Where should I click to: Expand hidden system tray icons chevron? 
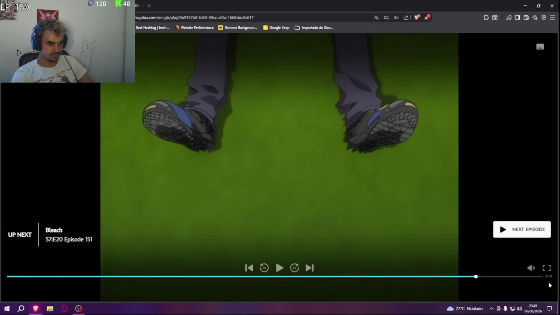491,308
